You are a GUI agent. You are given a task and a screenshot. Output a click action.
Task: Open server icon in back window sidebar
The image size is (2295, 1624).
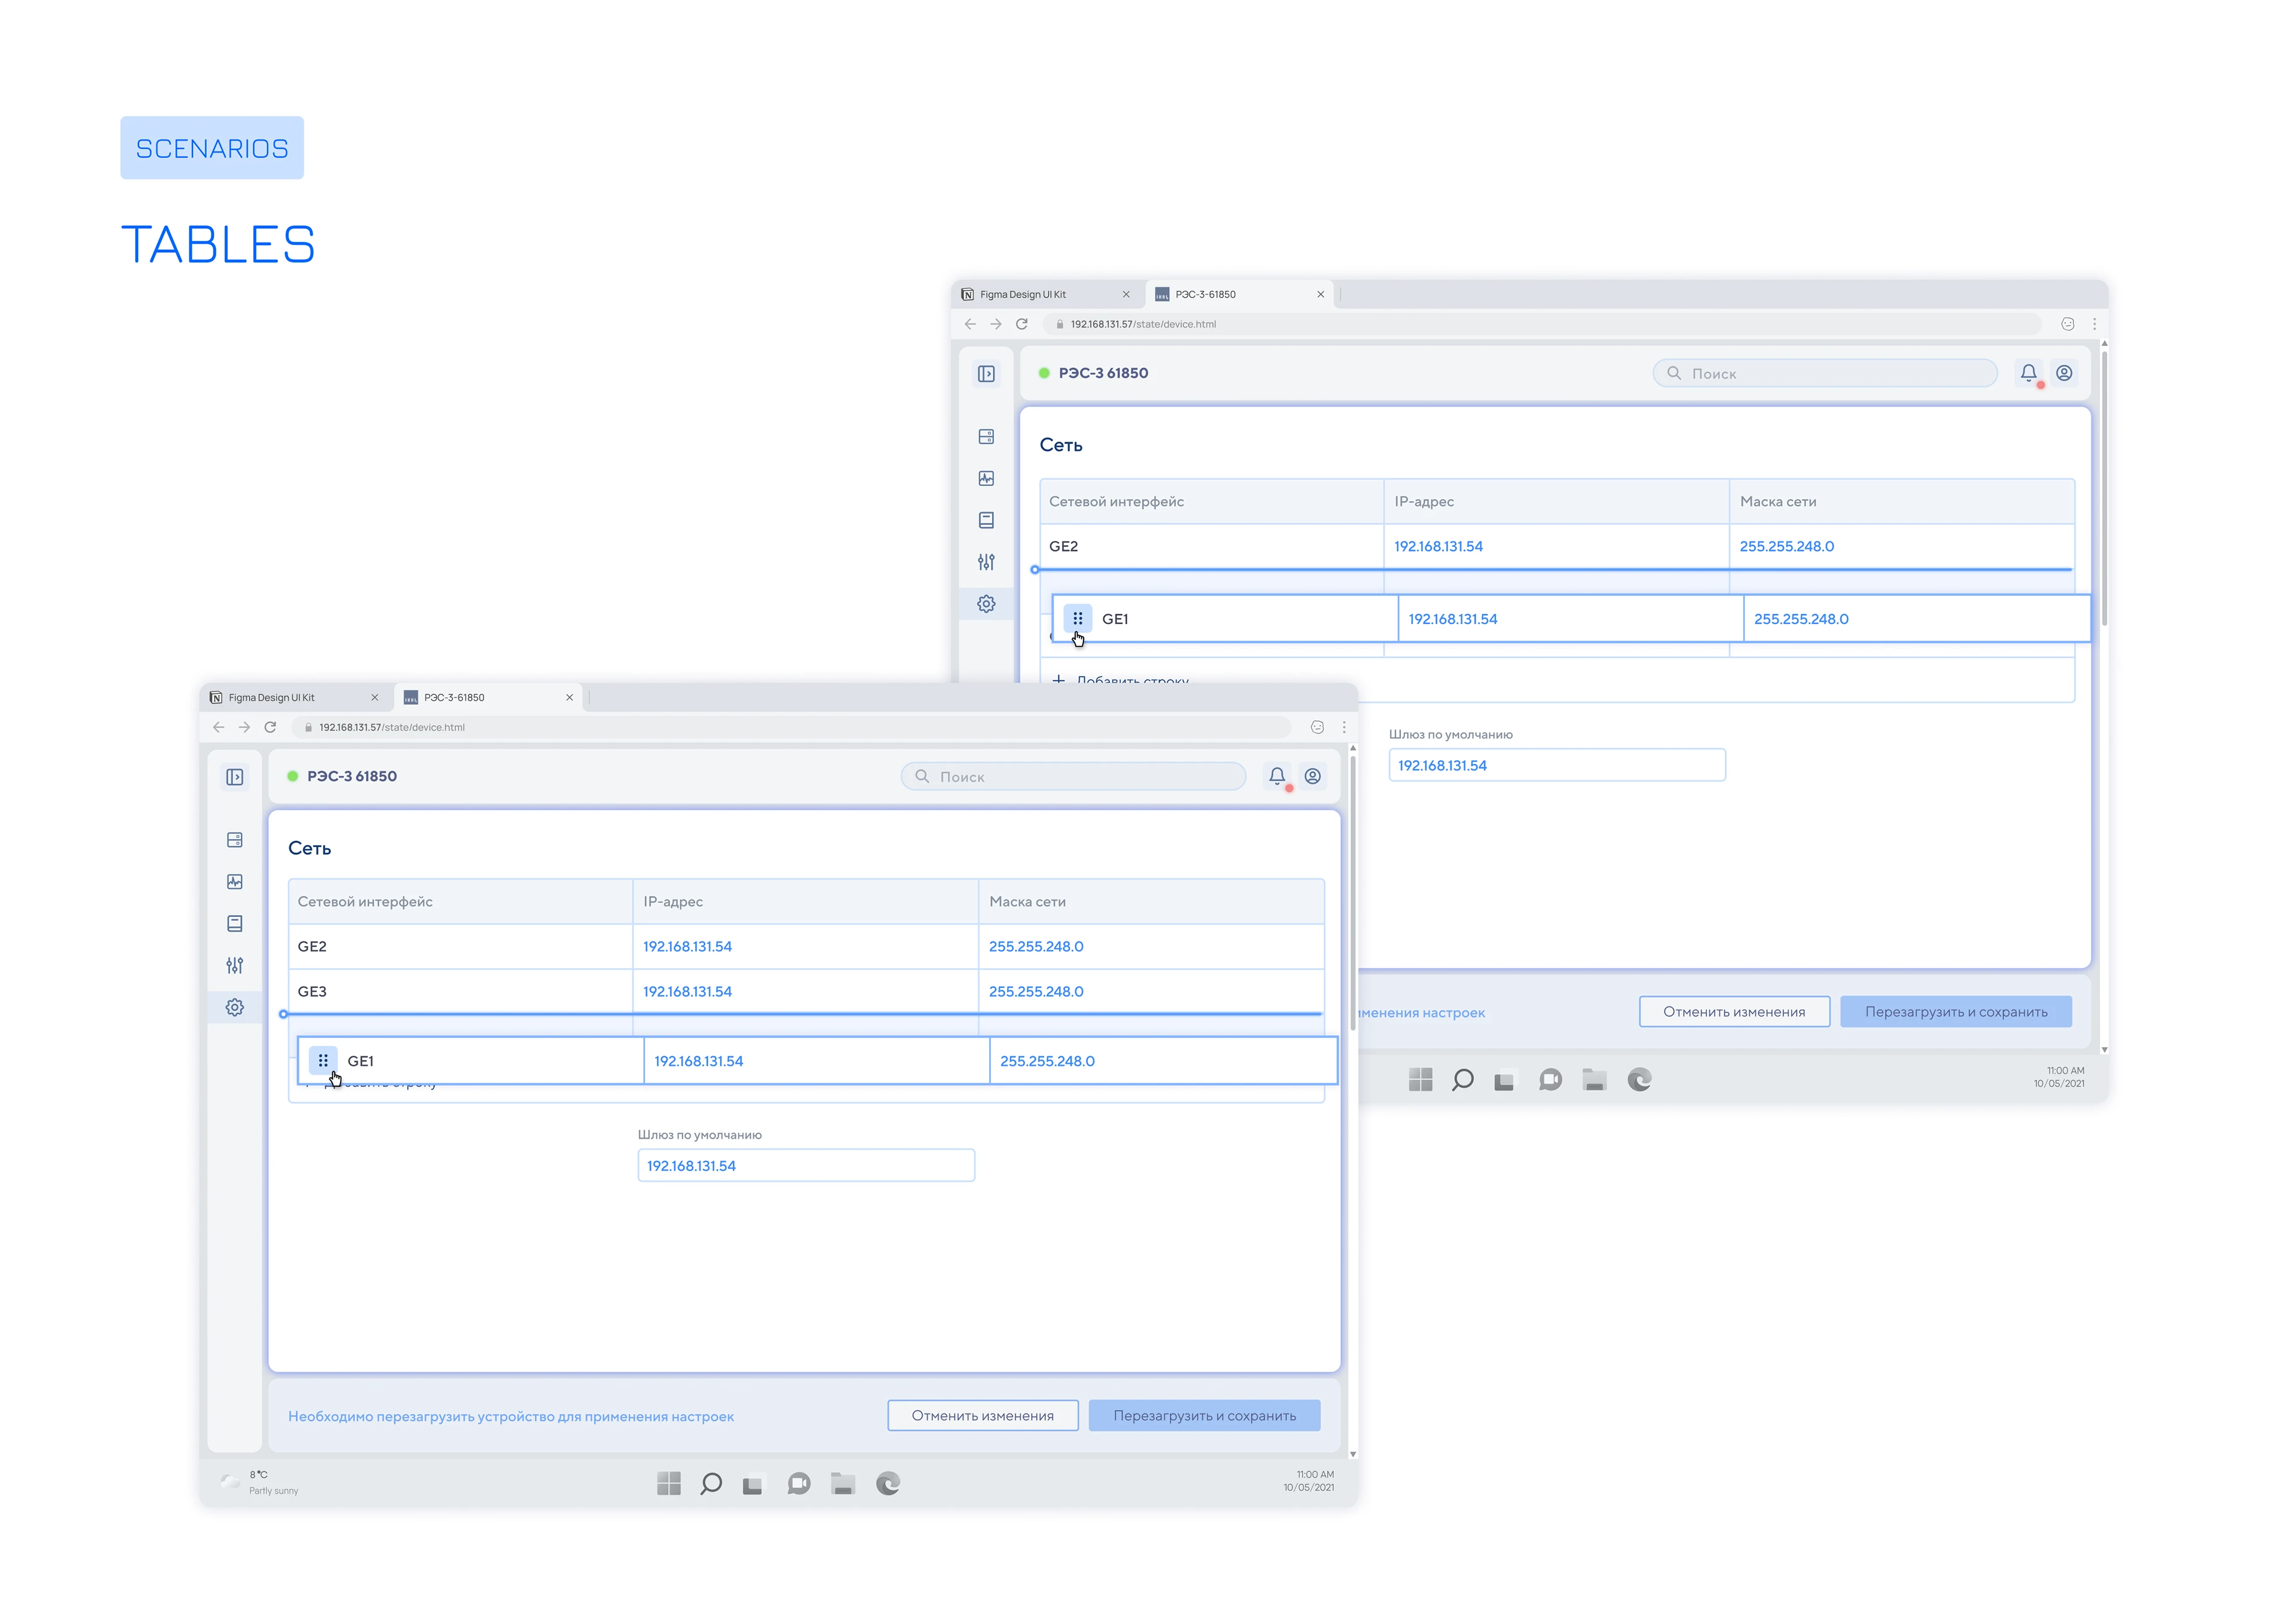tap(987, 437)
